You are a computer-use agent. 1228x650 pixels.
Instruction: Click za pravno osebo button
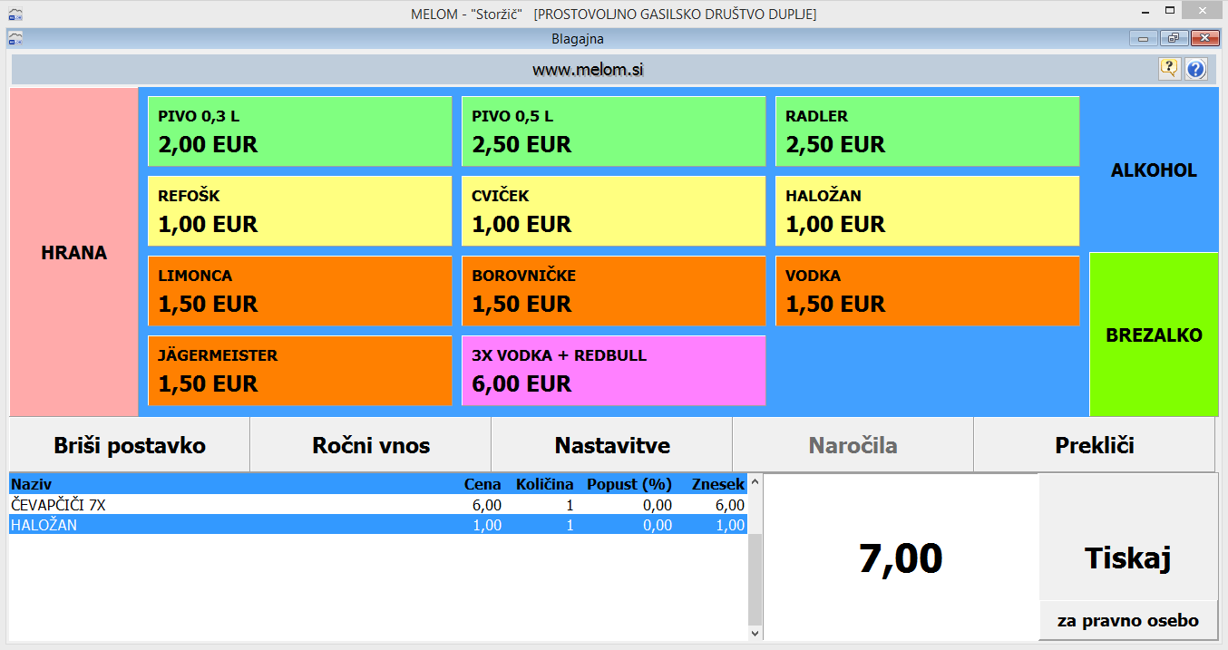coord(1127,621)
